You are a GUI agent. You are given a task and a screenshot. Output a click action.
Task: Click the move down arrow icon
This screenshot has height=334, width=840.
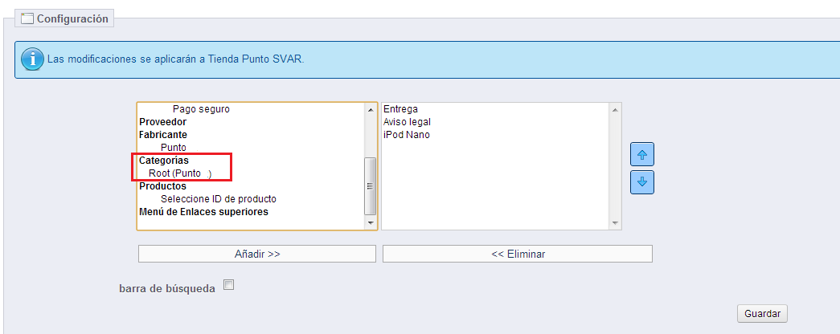coord(641,181)
